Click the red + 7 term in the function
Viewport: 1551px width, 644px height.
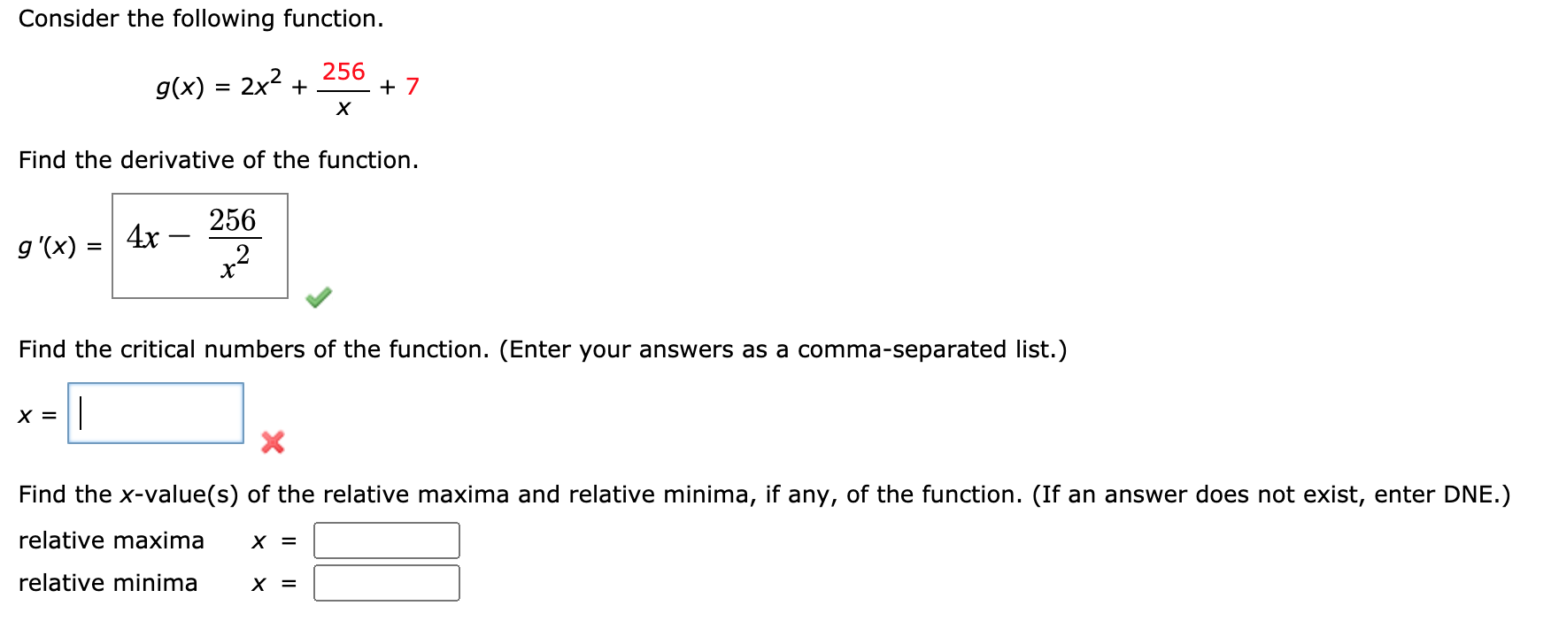pyautogui.click(x=400, y=86)
